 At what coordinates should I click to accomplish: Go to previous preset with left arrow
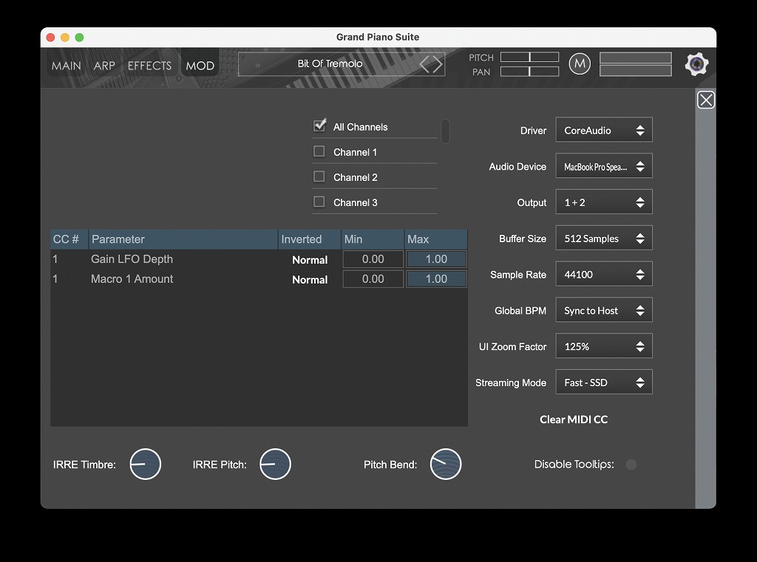tap(425, 64)
